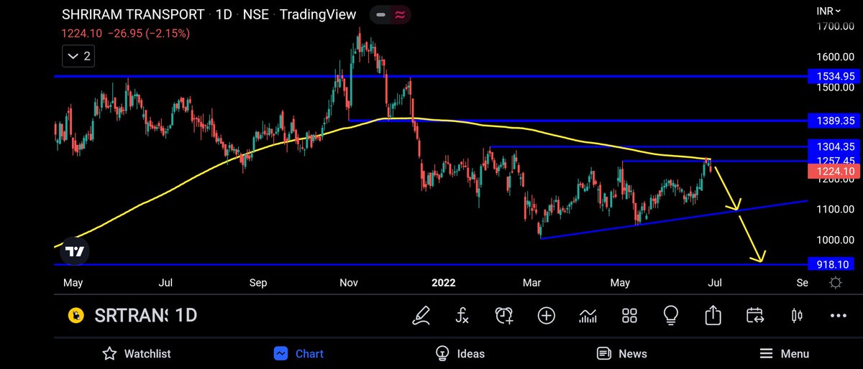Tap the plus circle compare icon
Screen dimensions: 863x369
(x=546, y=315)
